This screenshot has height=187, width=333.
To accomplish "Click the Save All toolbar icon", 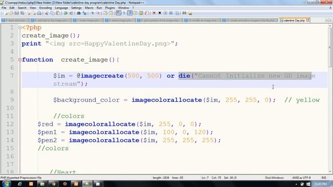I will (x=22, y=13).
